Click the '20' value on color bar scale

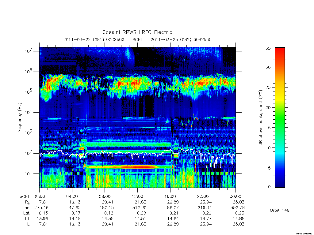[268, 107]
